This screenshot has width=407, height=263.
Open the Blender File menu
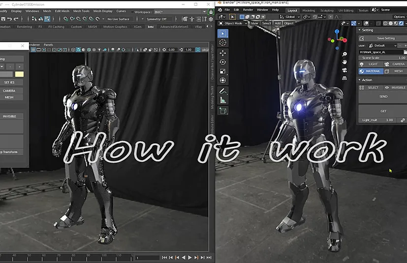pyautogui.click(x=227, y=10)
